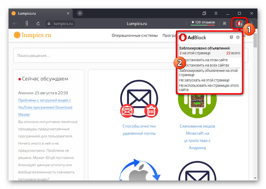Open 'Проблемы с загрузкой видео' comment link
Image resolution: width=266 pixels, height=189 pixels.
pos(45,107)
